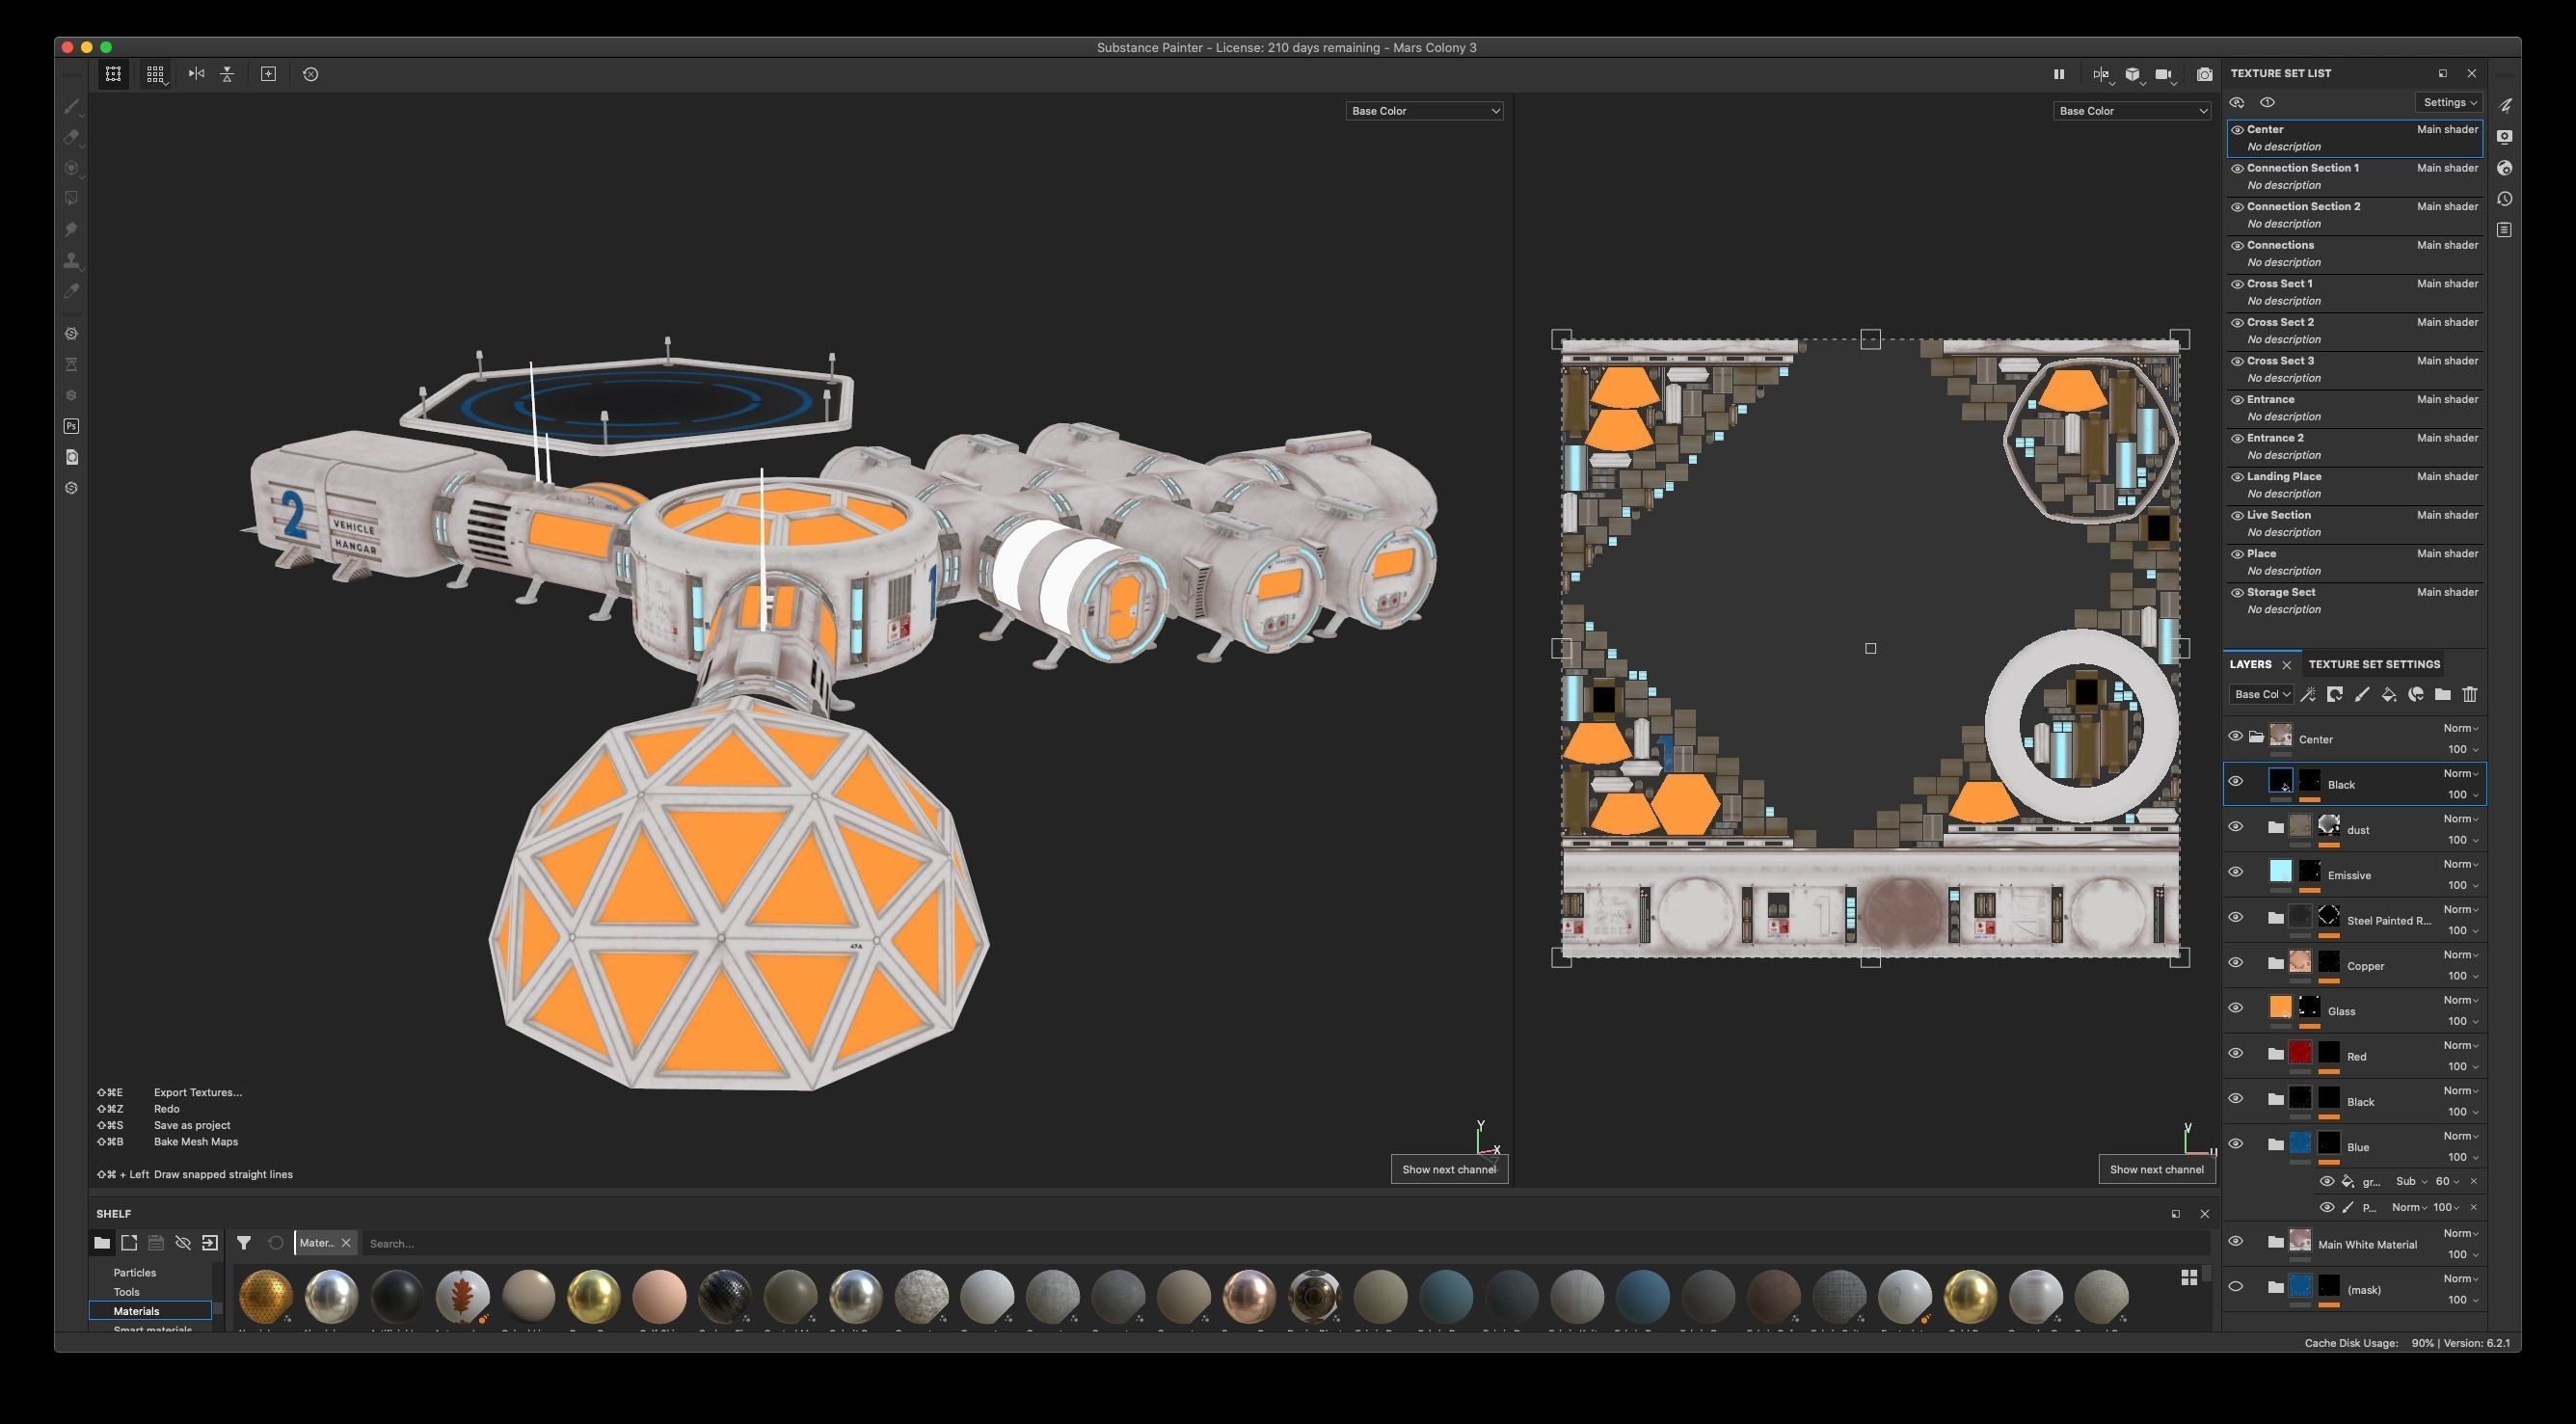Select Particles category in Shelf
The width and height of the screenshot is (2576, 1424).
tap(134, 1273)
